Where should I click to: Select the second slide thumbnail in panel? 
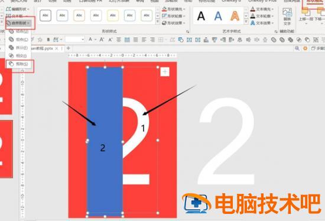click(x=6, y=149)
